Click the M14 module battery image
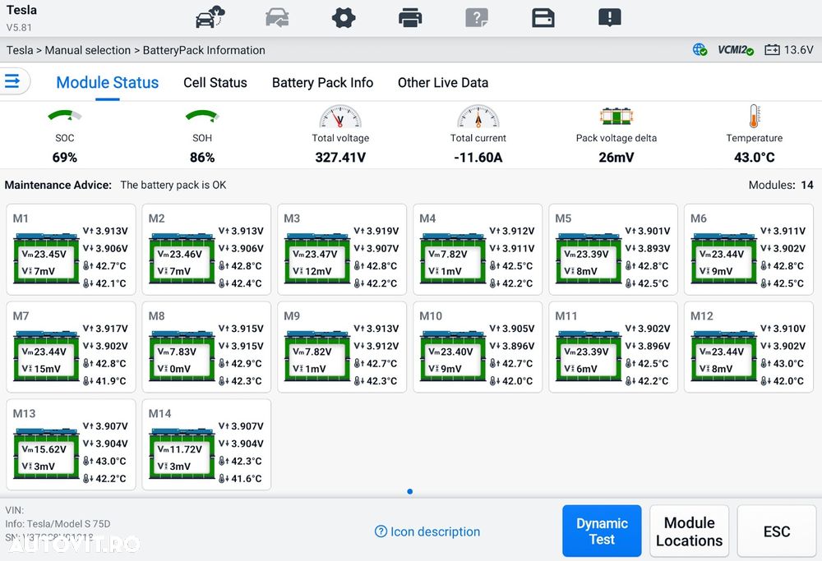 pos(182,453)
